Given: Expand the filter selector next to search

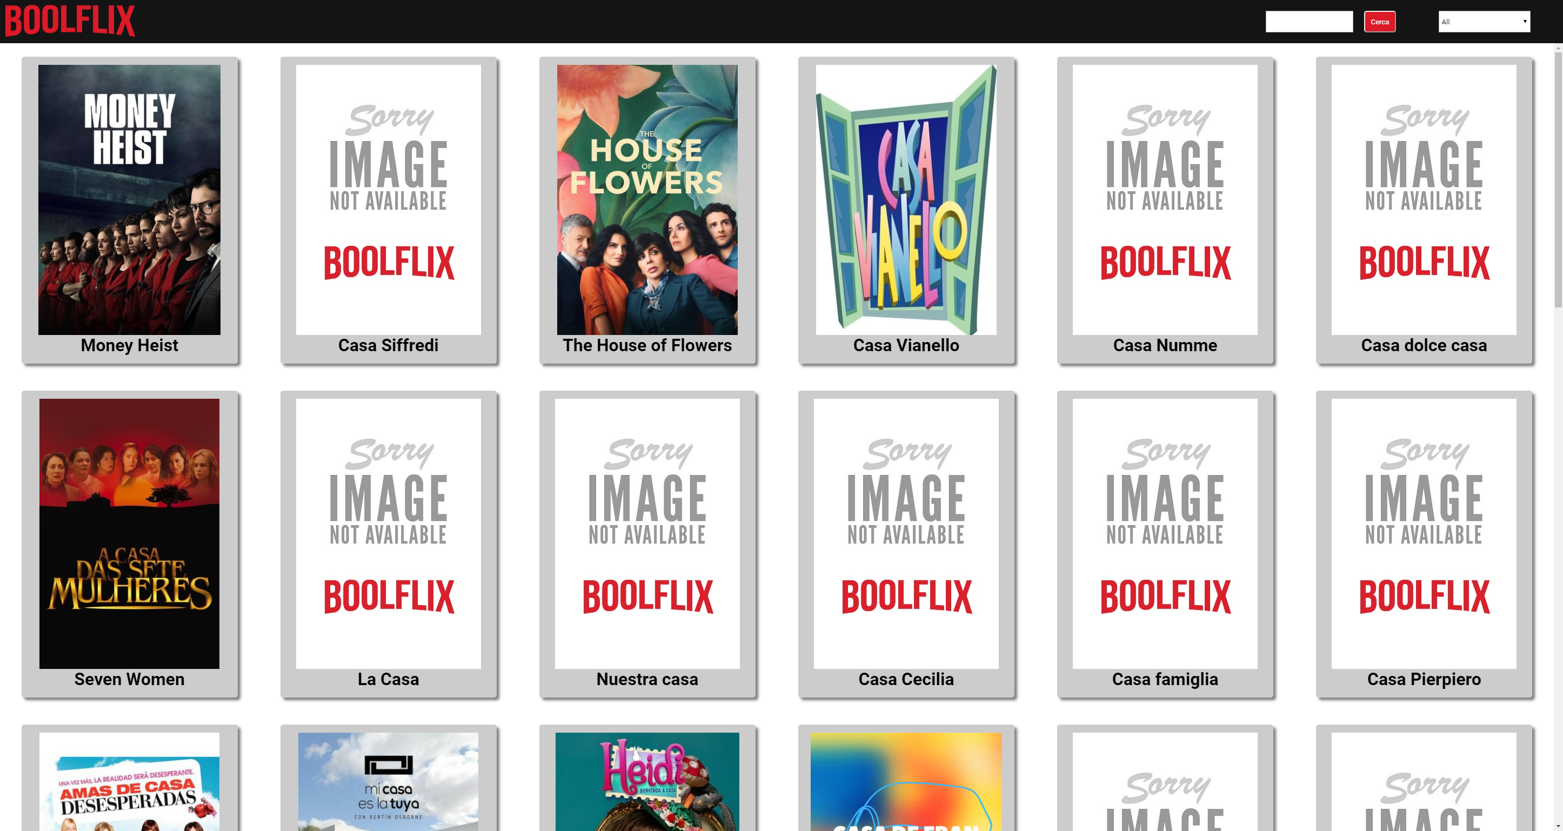Looking at the screenshot, I should (x=1485, y=22).
